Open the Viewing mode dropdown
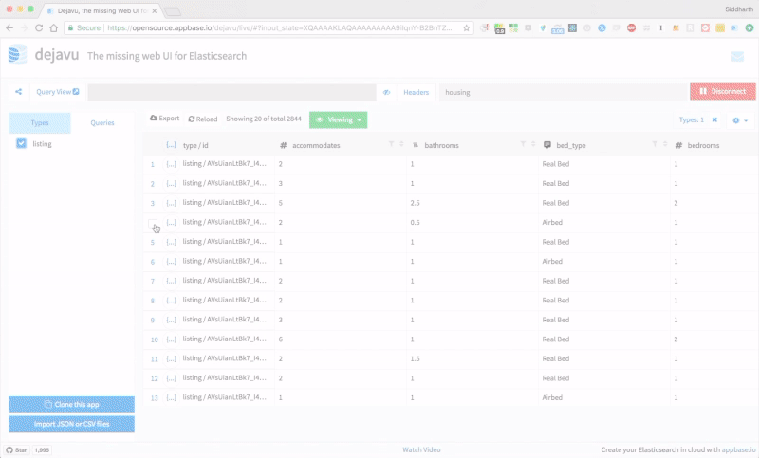 (x=339, y=119)
